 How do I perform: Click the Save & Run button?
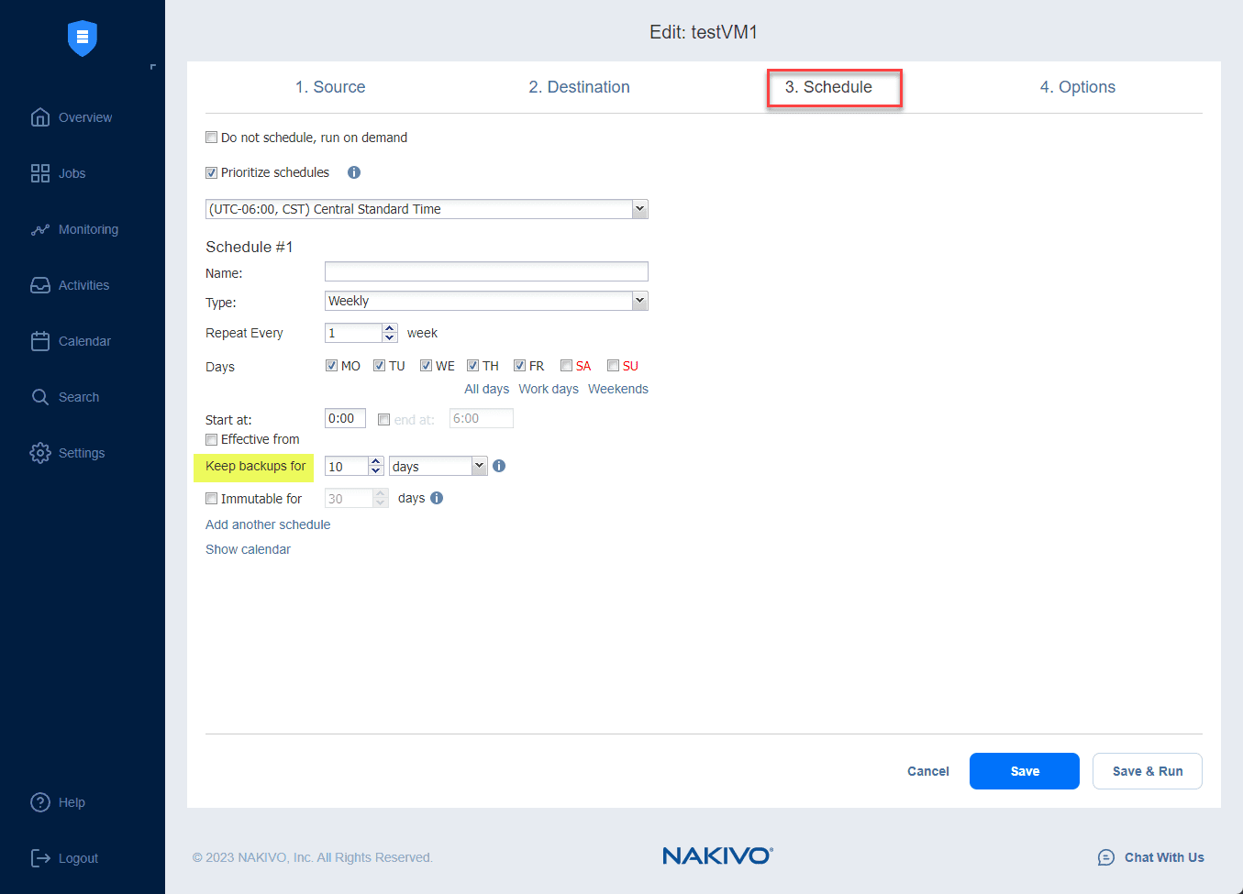pyautogui.click(x=1148, y=771)
